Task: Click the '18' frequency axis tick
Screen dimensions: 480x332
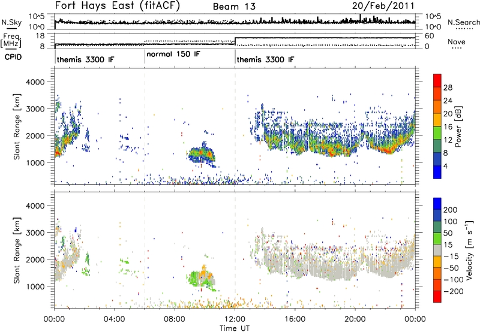Action: pos(40,36)
